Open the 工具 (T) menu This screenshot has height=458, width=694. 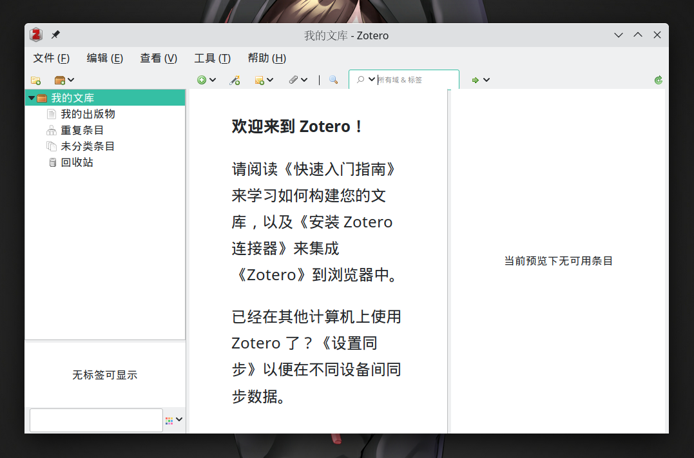pos(213,58)
